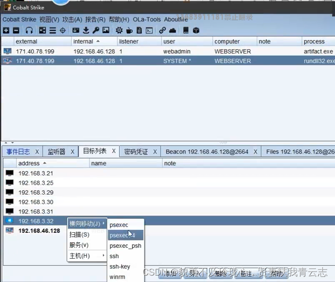Close the Beacon 192.168.46.128@2664 tab
This screenshot has width=335, height=282.
point(255,152)
